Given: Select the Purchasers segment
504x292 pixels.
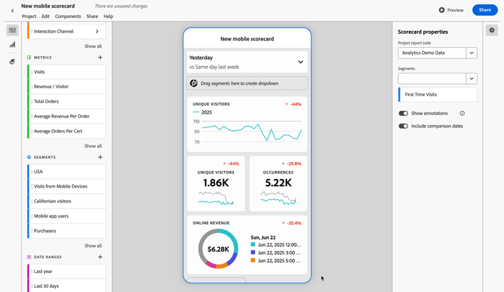Looking at the screenshot, I should click(x=67, y=231).
